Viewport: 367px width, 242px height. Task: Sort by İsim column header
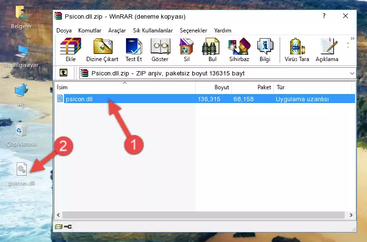click(125, 87)
